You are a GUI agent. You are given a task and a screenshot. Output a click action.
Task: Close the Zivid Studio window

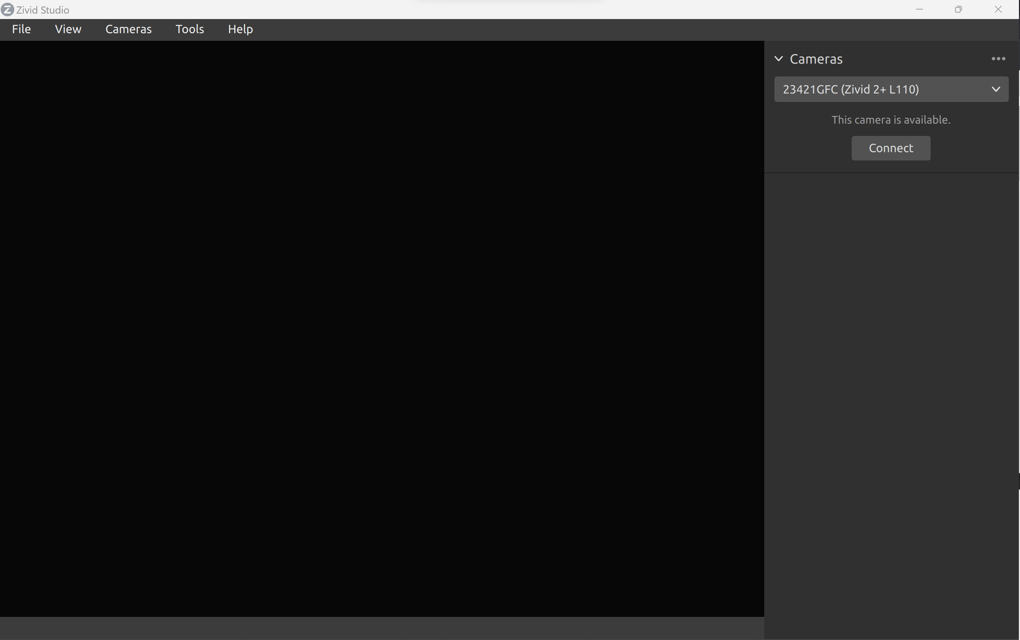coord(998,9)
